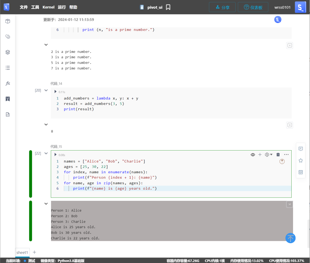Open the cell type dropdown in cell toolbar
Screen dimensions: 310x263
point(269,155)
